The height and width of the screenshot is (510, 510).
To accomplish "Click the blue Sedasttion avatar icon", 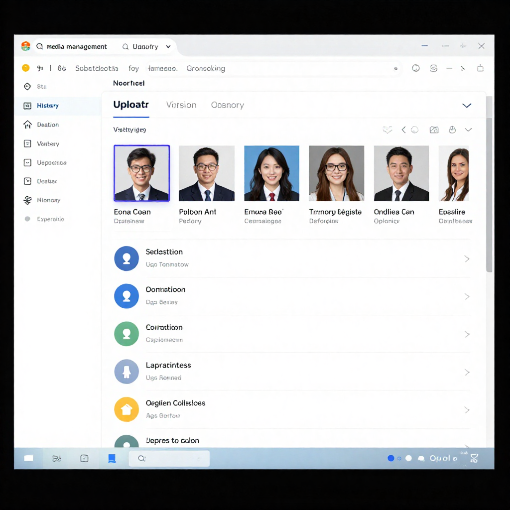I will [127, 258].
